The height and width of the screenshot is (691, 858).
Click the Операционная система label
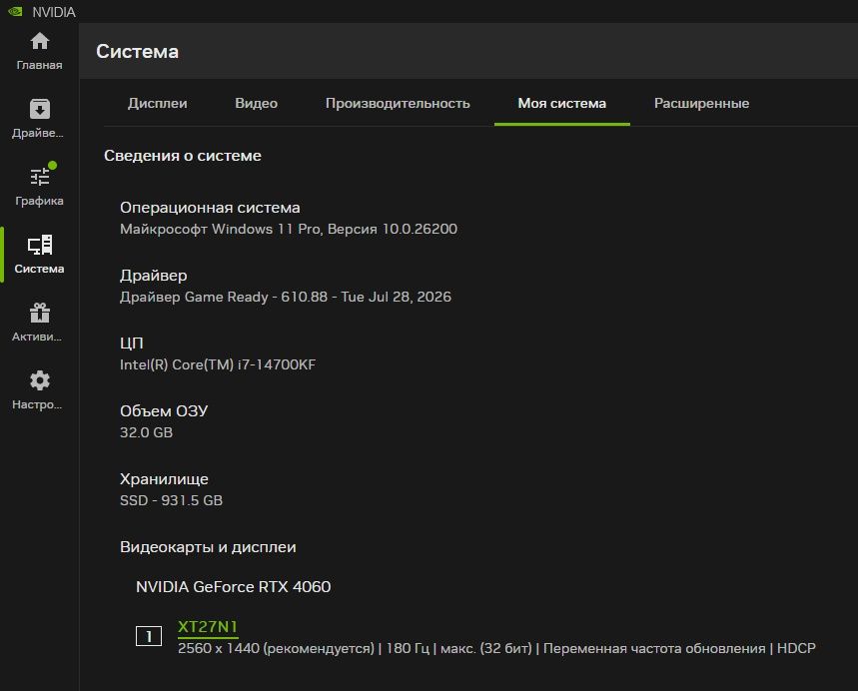pos(210,208)
